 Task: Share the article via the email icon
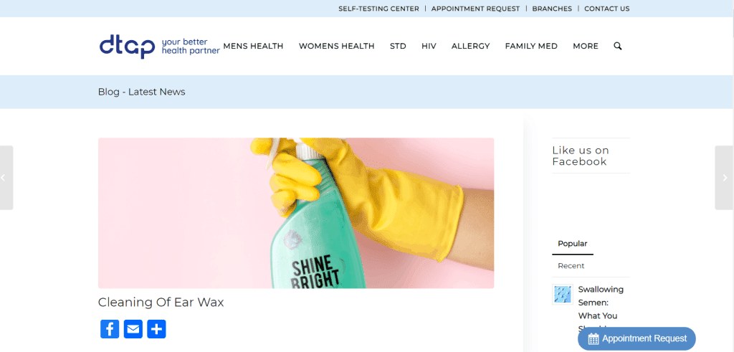pos(133,329)
